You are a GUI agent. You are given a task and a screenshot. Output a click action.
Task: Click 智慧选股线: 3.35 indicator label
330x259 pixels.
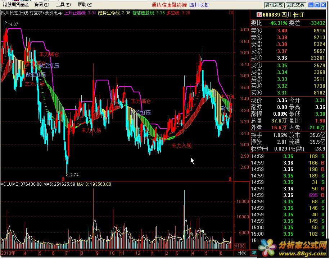click(x=149, y=13)
